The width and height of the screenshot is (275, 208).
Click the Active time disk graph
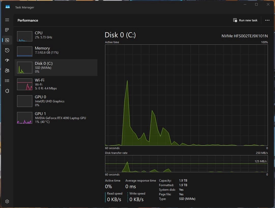[x=186, y=95]
